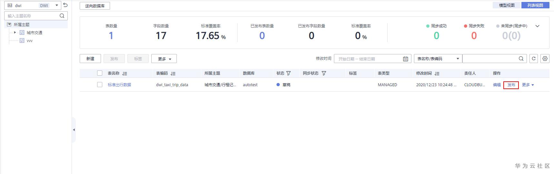This screenshot has height=174, width=554.
Task: Click the 2020/12/23 10:24:48 timestamp cell
Action: point(436,85)
